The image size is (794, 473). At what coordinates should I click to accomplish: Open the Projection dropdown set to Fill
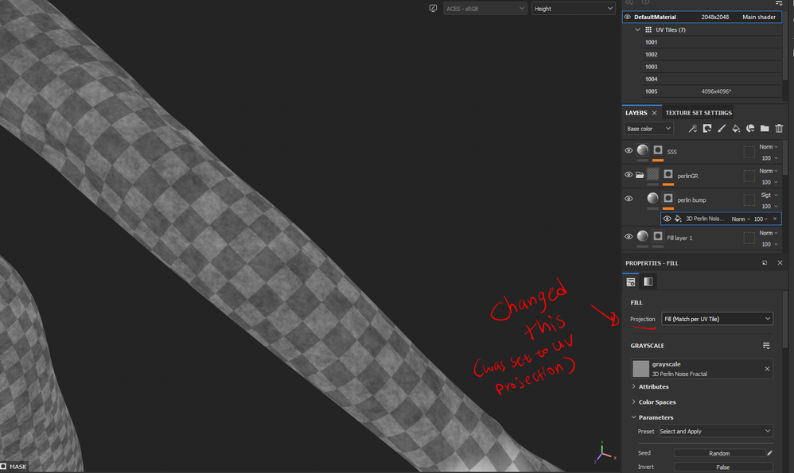click(717, 319)
